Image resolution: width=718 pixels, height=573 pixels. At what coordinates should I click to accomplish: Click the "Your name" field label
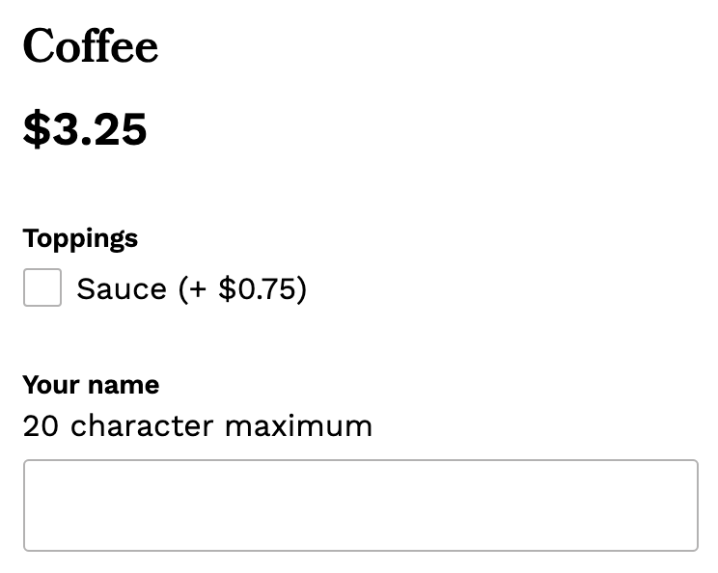pyautogui.click(x=91, y=384)
